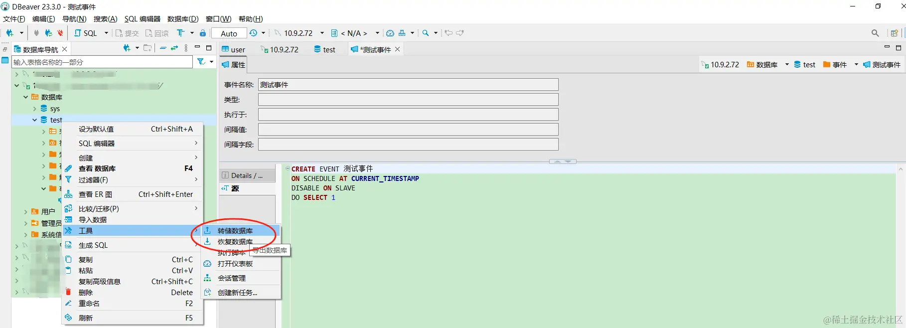This screenshot has height=328, width=906.
Task: Click the global search icon at top right
Action: (875, 33)
